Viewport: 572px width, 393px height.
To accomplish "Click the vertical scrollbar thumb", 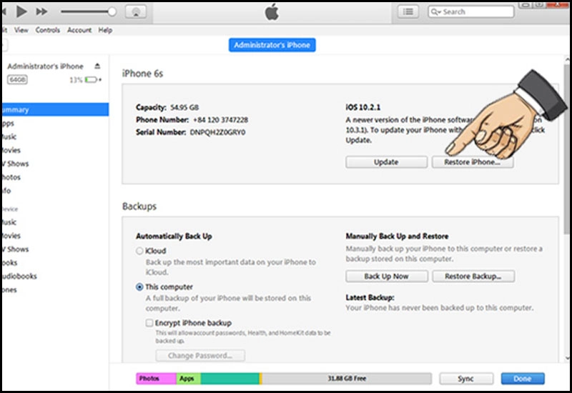I will click(x=567, y=149).
